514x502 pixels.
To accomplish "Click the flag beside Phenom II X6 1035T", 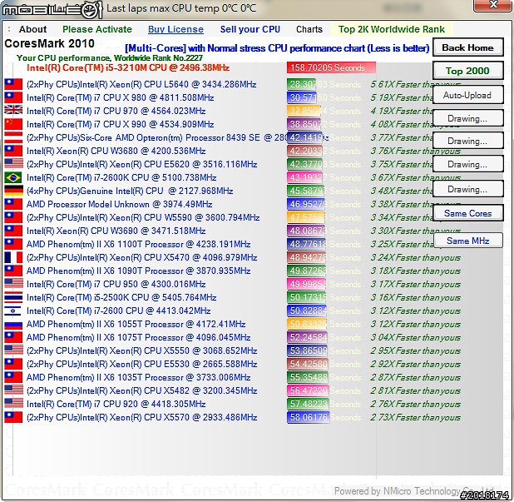I will tap(13, 377).
